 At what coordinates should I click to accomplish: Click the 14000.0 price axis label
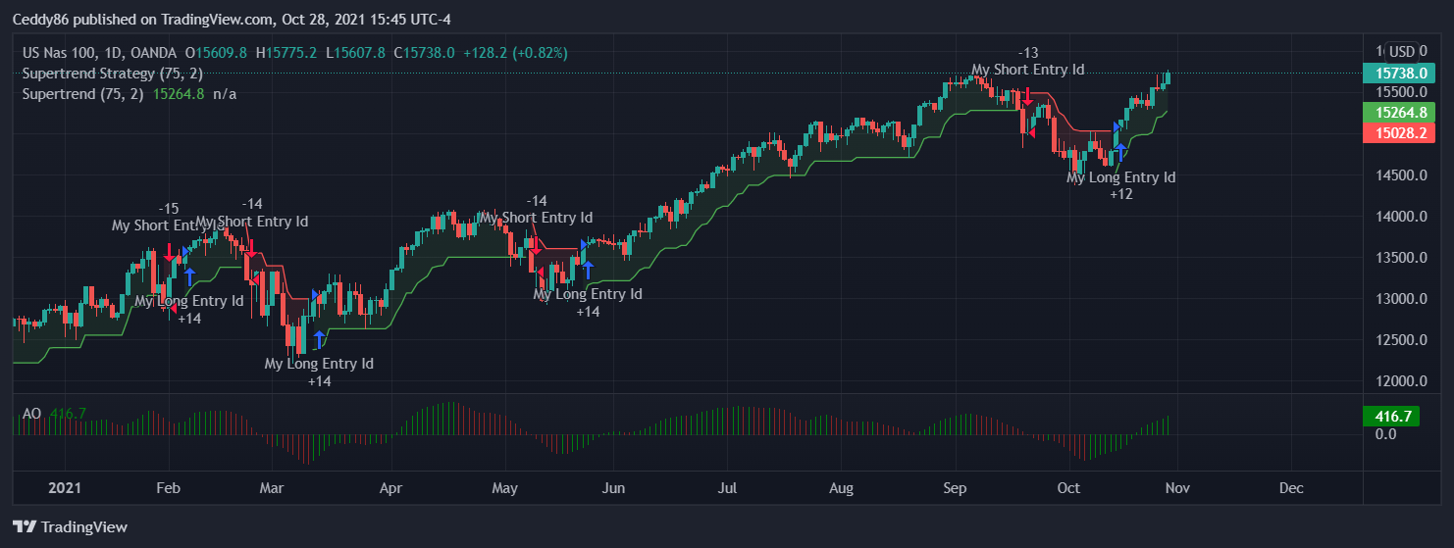click(1401, 217)
